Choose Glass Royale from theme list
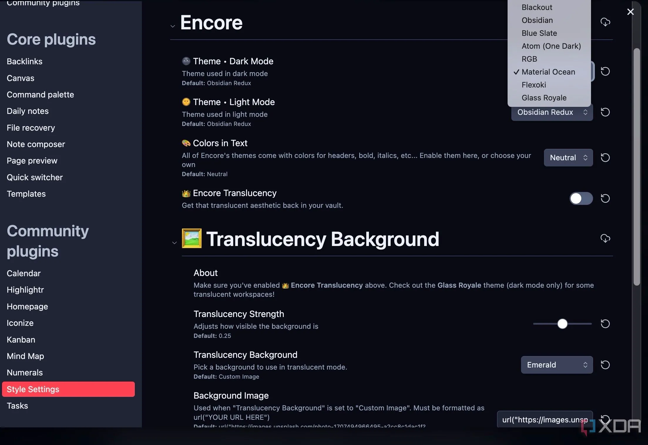The image size is (648, 445). tap(544, 98)
